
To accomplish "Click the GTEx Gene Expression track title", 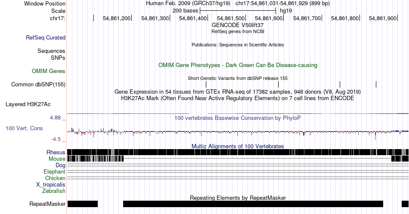I will point(238,92).
